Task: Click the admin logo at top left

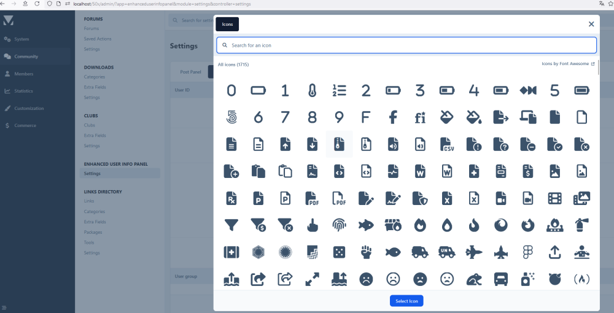Action: tap(9, 20)
